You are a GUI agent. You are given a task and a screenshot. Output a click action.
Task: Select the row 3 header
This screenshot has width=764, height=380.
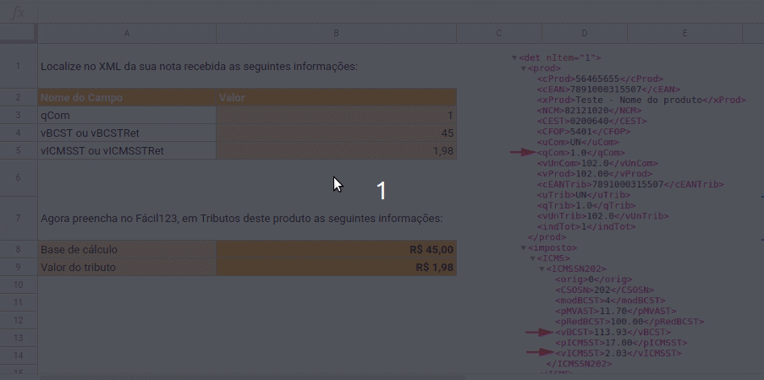click(x=18, y=115)
